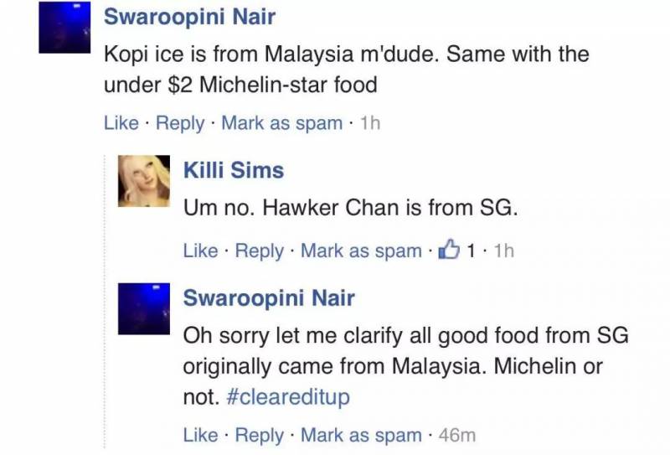670x455 pixels.
Task: Mark the #cleareditup comment as spam
Action: (361, 436)
